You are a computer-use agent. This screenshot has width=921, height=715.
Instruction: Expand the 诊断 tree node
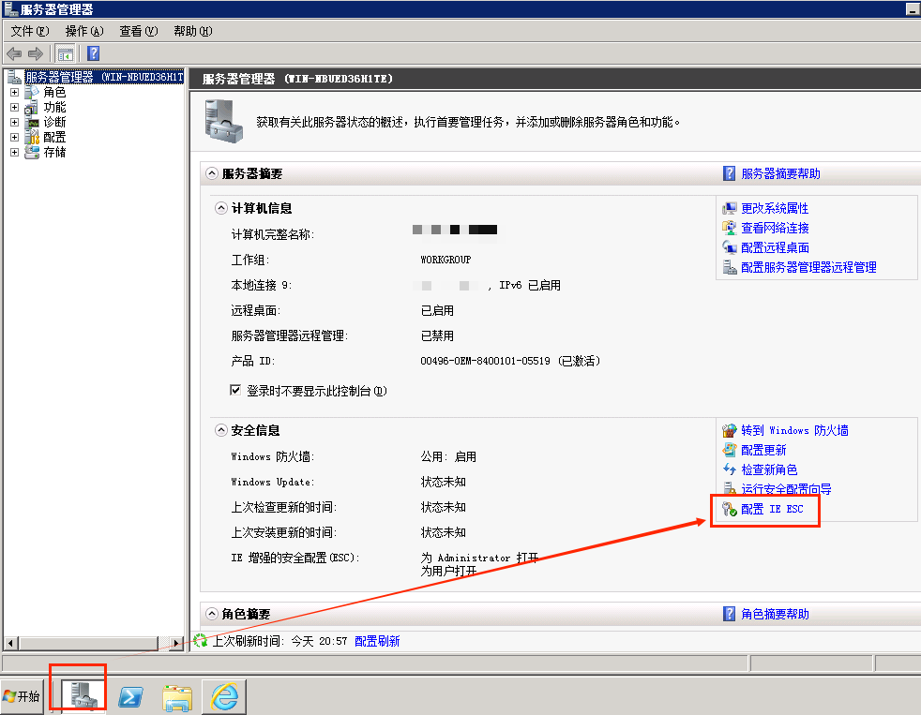(14, 123)
